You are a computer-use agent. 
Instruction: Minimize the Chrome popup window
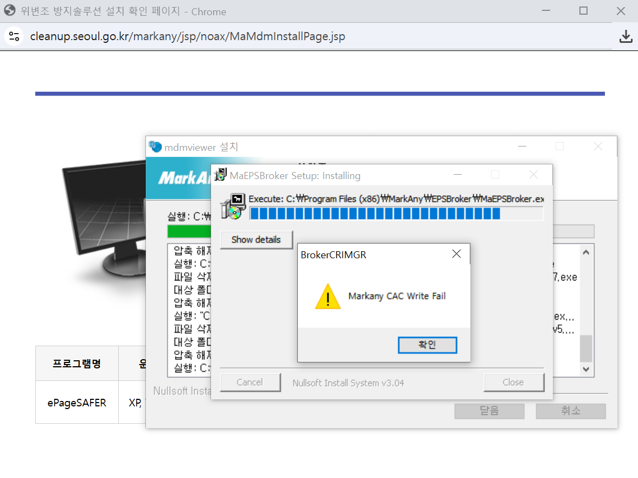[546, 11]
